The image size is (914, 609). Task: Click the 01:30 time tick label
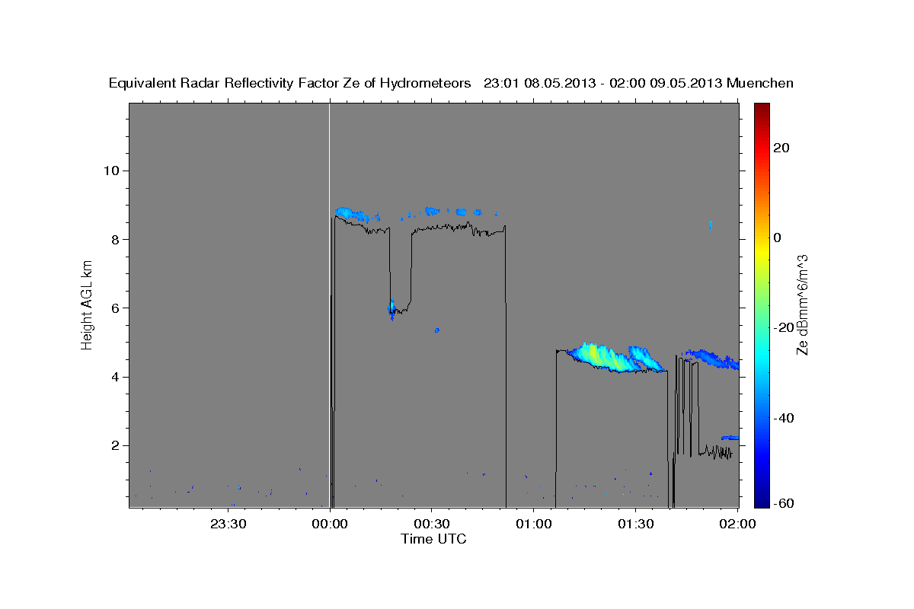coord(636,524)
